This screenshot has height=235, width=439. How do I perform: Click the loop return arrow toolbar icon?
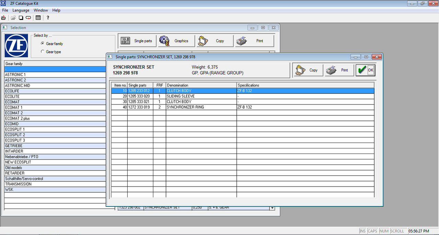coord(28,18)
